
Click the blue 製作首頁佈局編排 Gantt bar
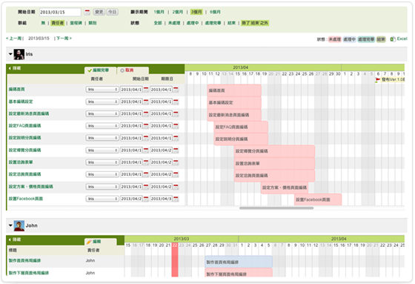click(x=239, y=262)
